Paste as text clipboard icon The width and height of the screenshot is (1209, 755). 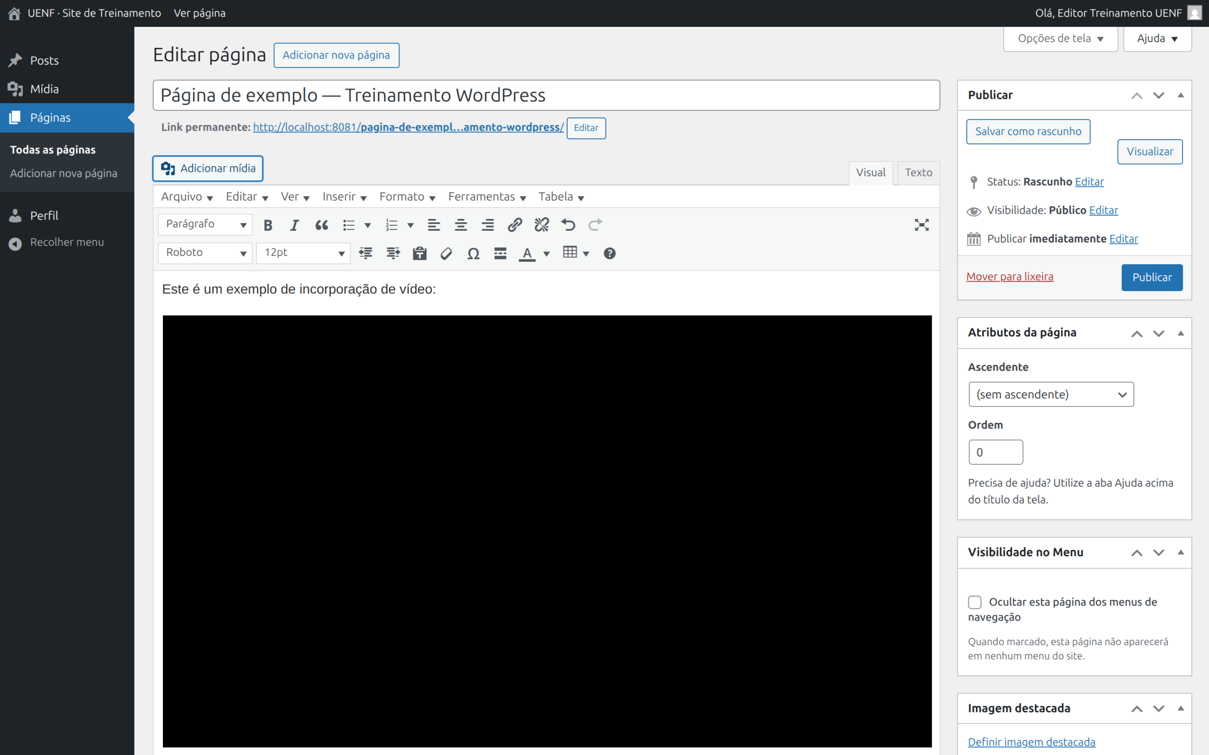tap(420, 254)
